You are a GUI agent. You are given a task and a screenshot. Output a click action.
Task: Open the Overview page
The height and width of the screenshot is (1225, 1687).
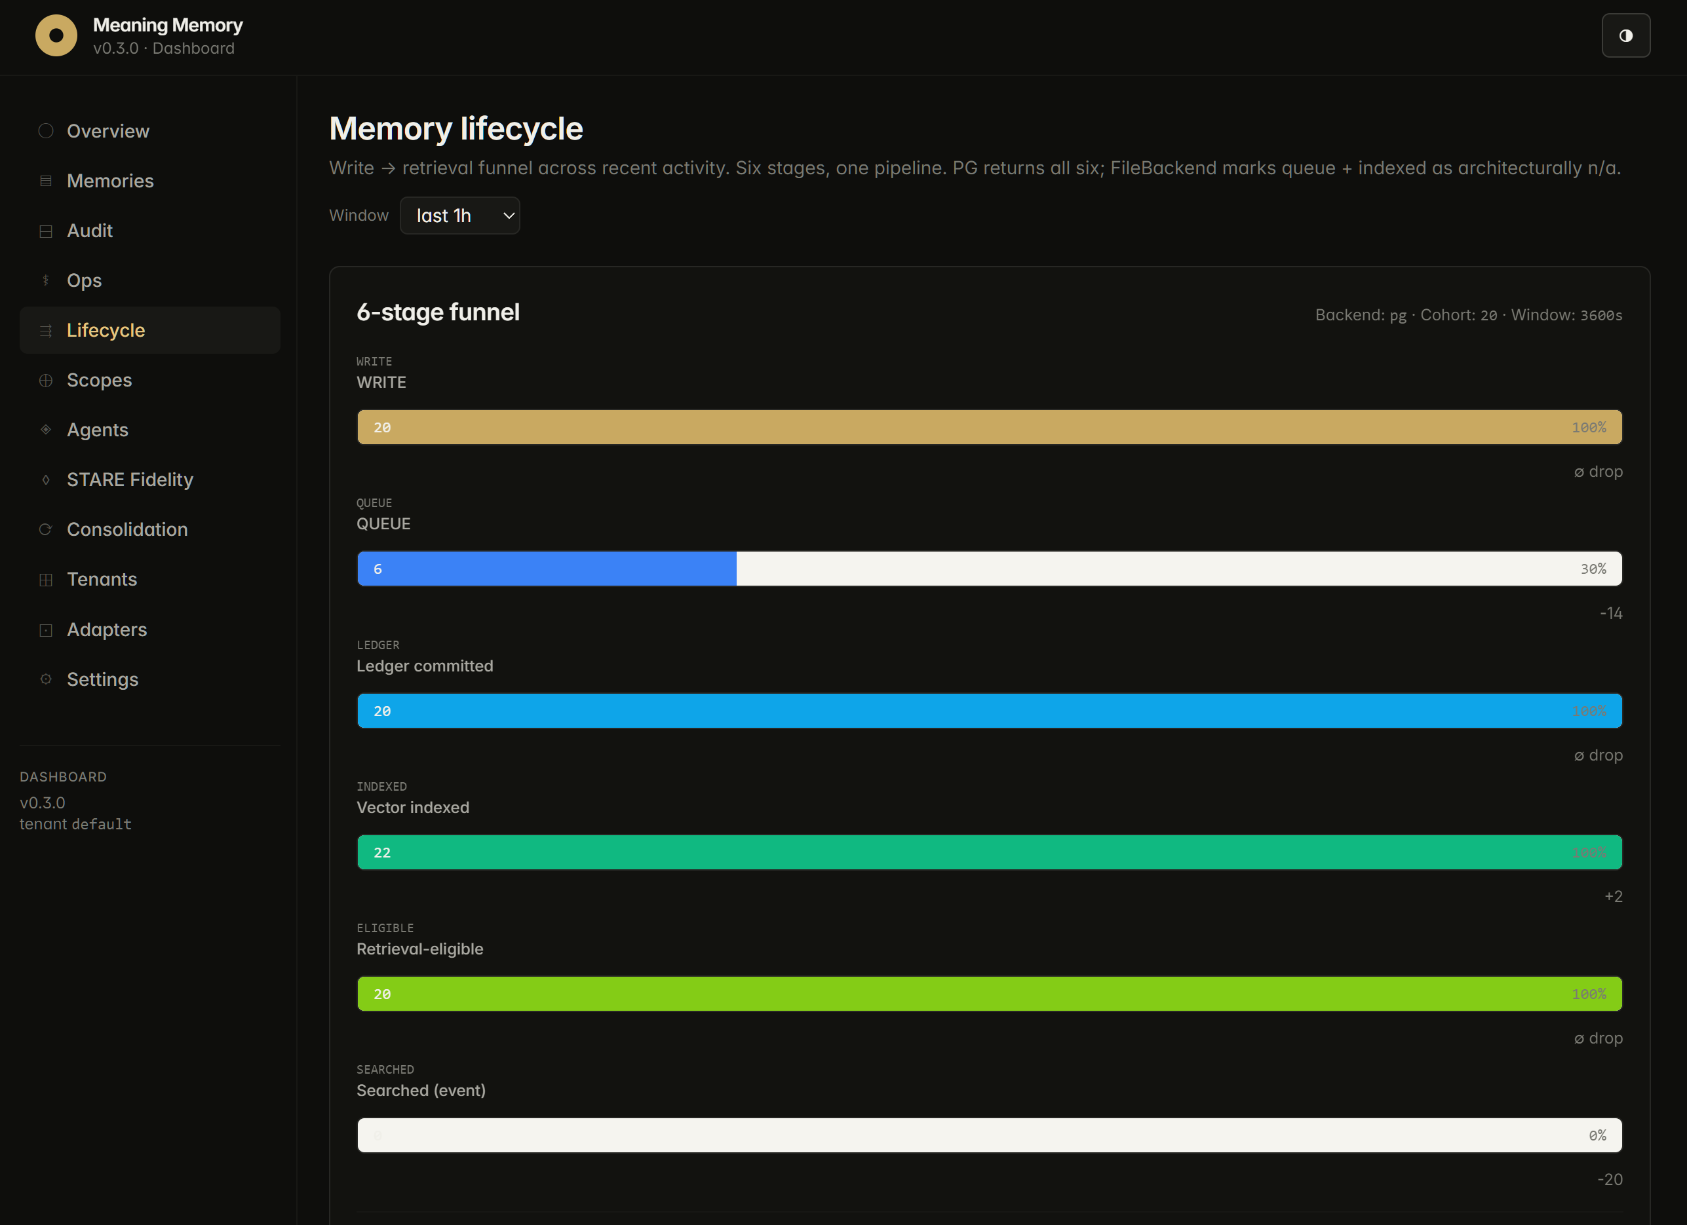click(x=149, y=131)
